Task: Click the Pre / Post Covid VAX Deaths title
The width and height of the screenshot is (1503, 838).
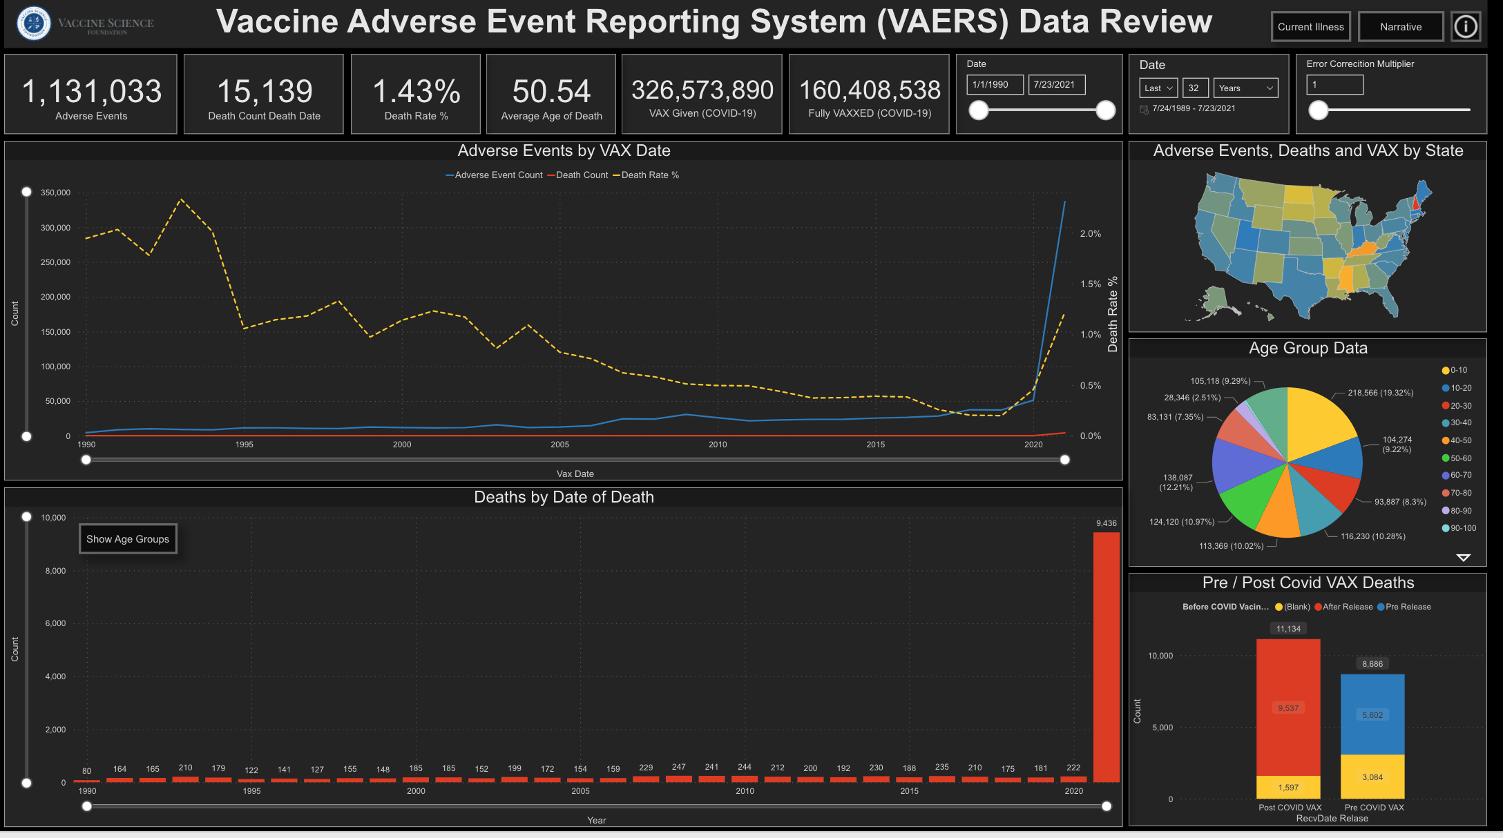Action: 1308,583
